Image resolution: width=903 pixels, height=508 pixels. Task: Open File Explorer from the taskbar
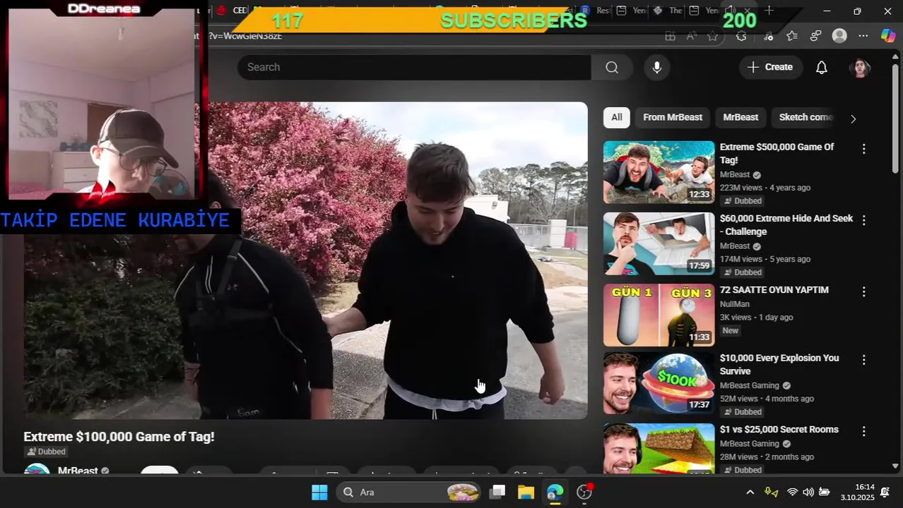click(x=526, y=492)
